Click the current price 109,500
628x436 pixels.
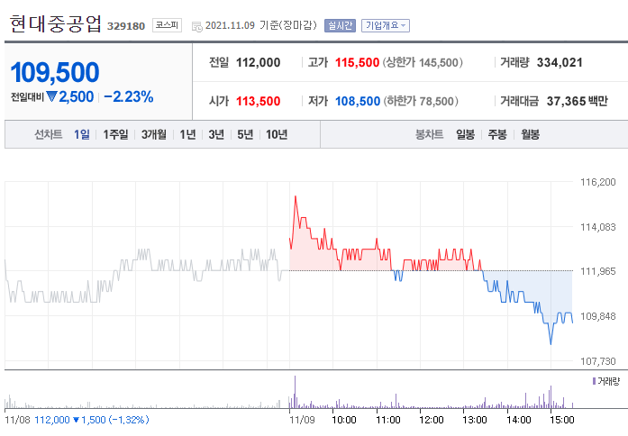pyautogui.click(x=55, y=72)
